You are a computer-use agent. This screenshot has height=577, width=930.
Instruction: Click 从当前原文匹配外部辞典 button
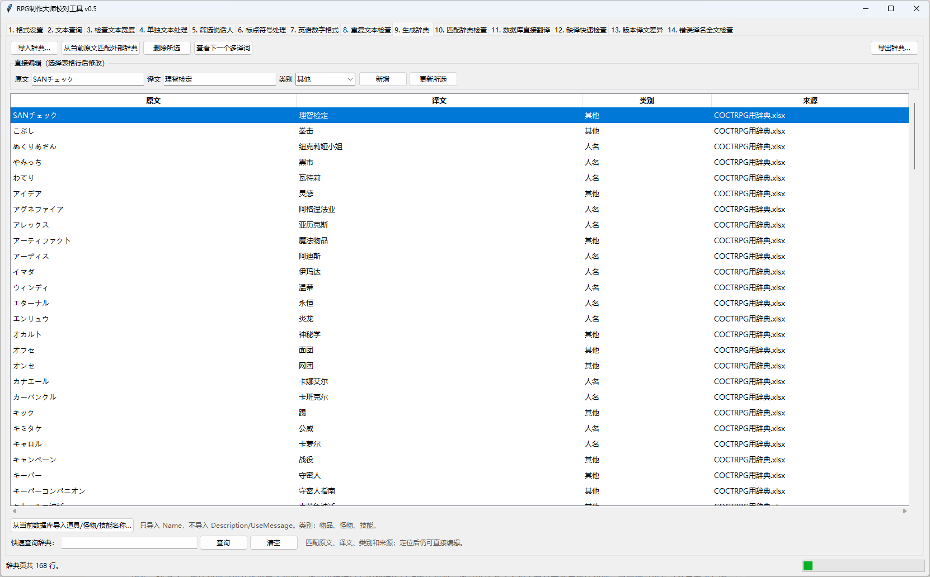pyautogui.click(x=101, y=48)
